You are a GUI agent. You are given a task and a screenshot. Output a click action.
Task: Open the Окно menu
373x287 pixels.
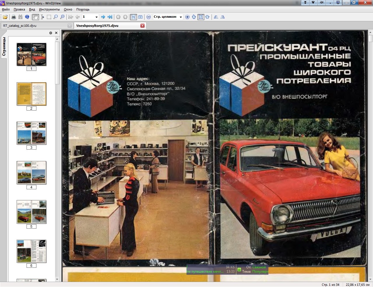[x=68, y=9]
